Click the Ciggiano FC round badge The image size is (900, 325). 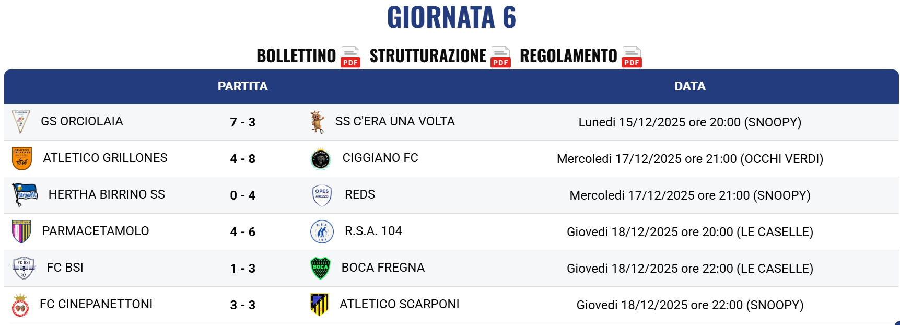click(x=321, y=159)
